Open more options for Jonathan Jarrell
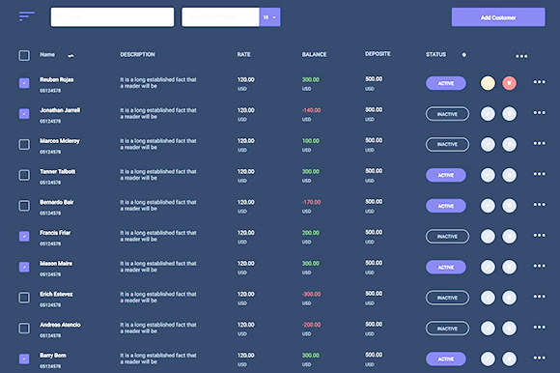The width and height of the screenshot is (560, 373). pyautogui.click(x=540, y=112)
